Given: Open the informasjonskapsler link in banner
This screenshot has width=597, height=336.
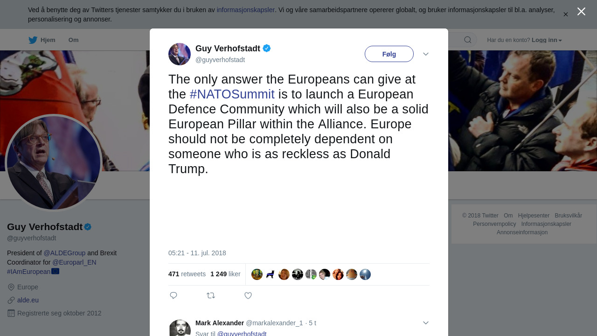Looking at the screenshot, I should tap(245, 10).
